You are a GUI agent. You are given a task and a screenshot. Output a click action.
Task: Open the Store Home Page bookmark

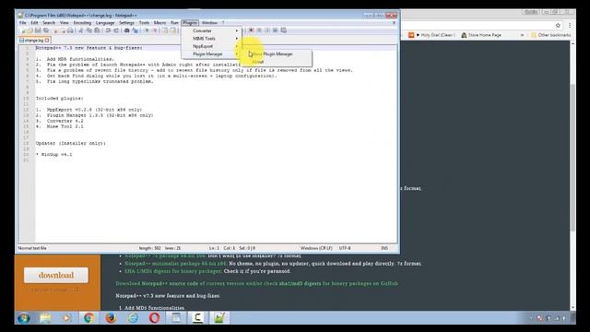coord(481,35)
